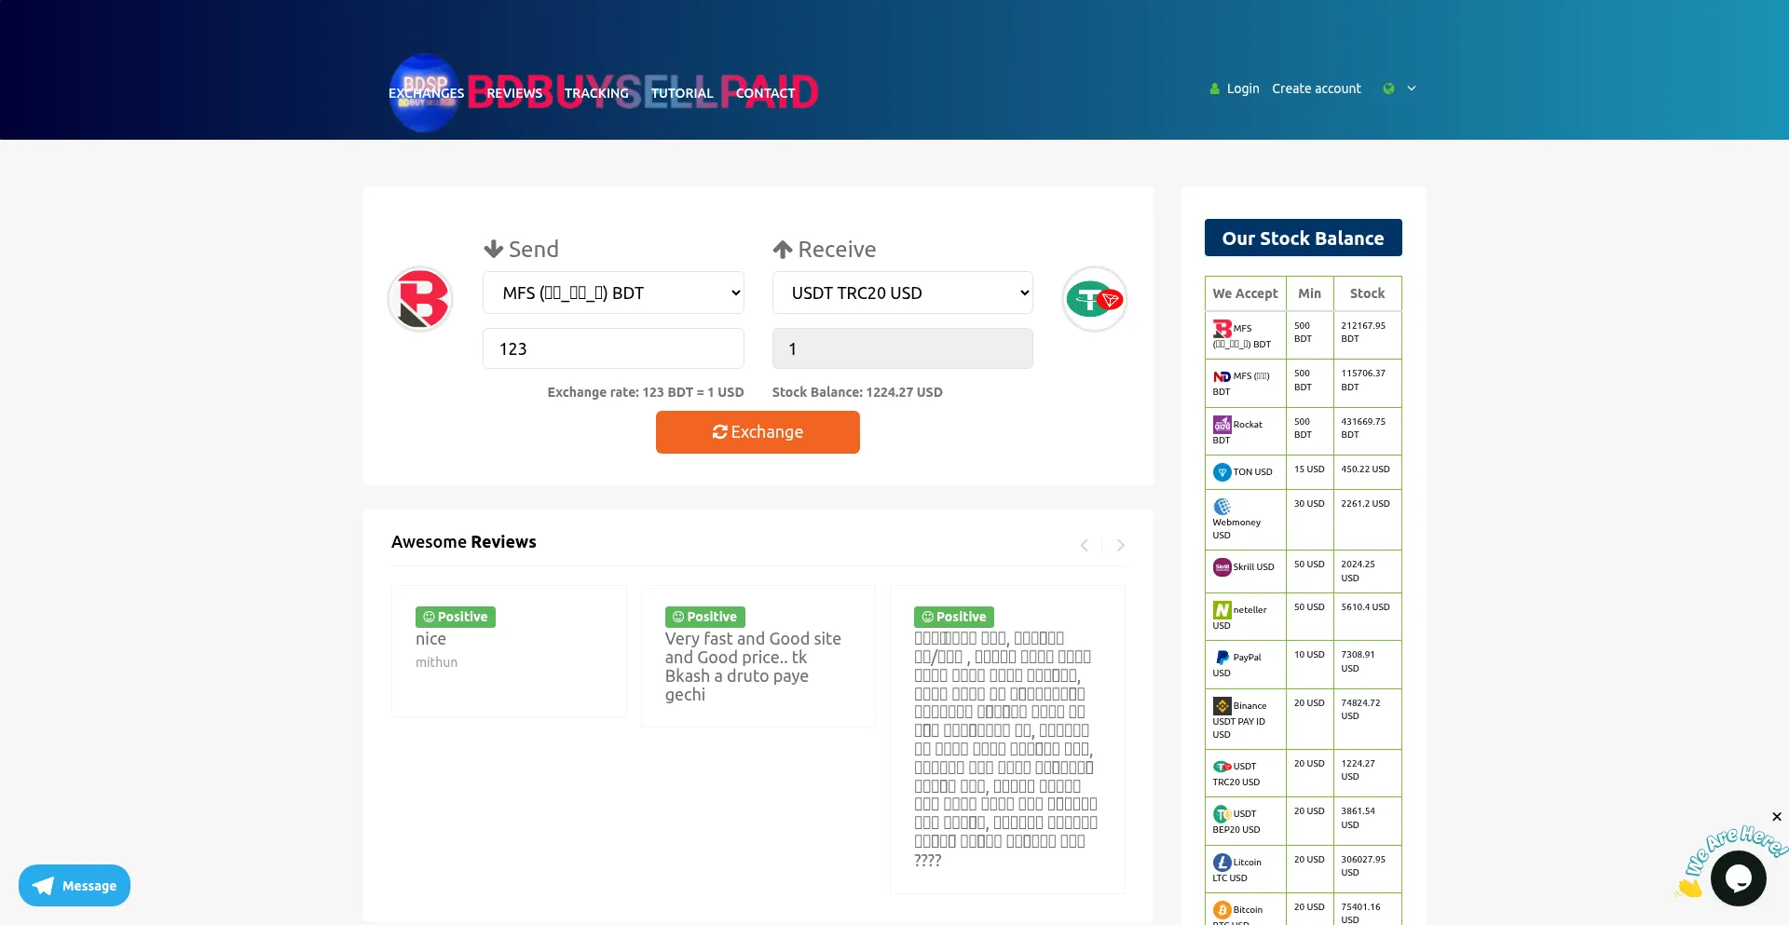This screenshot has width=1789, height=925.
Task: Click the Neteller USD icon
Action: pyautogui.click(x=1222, y=610)
